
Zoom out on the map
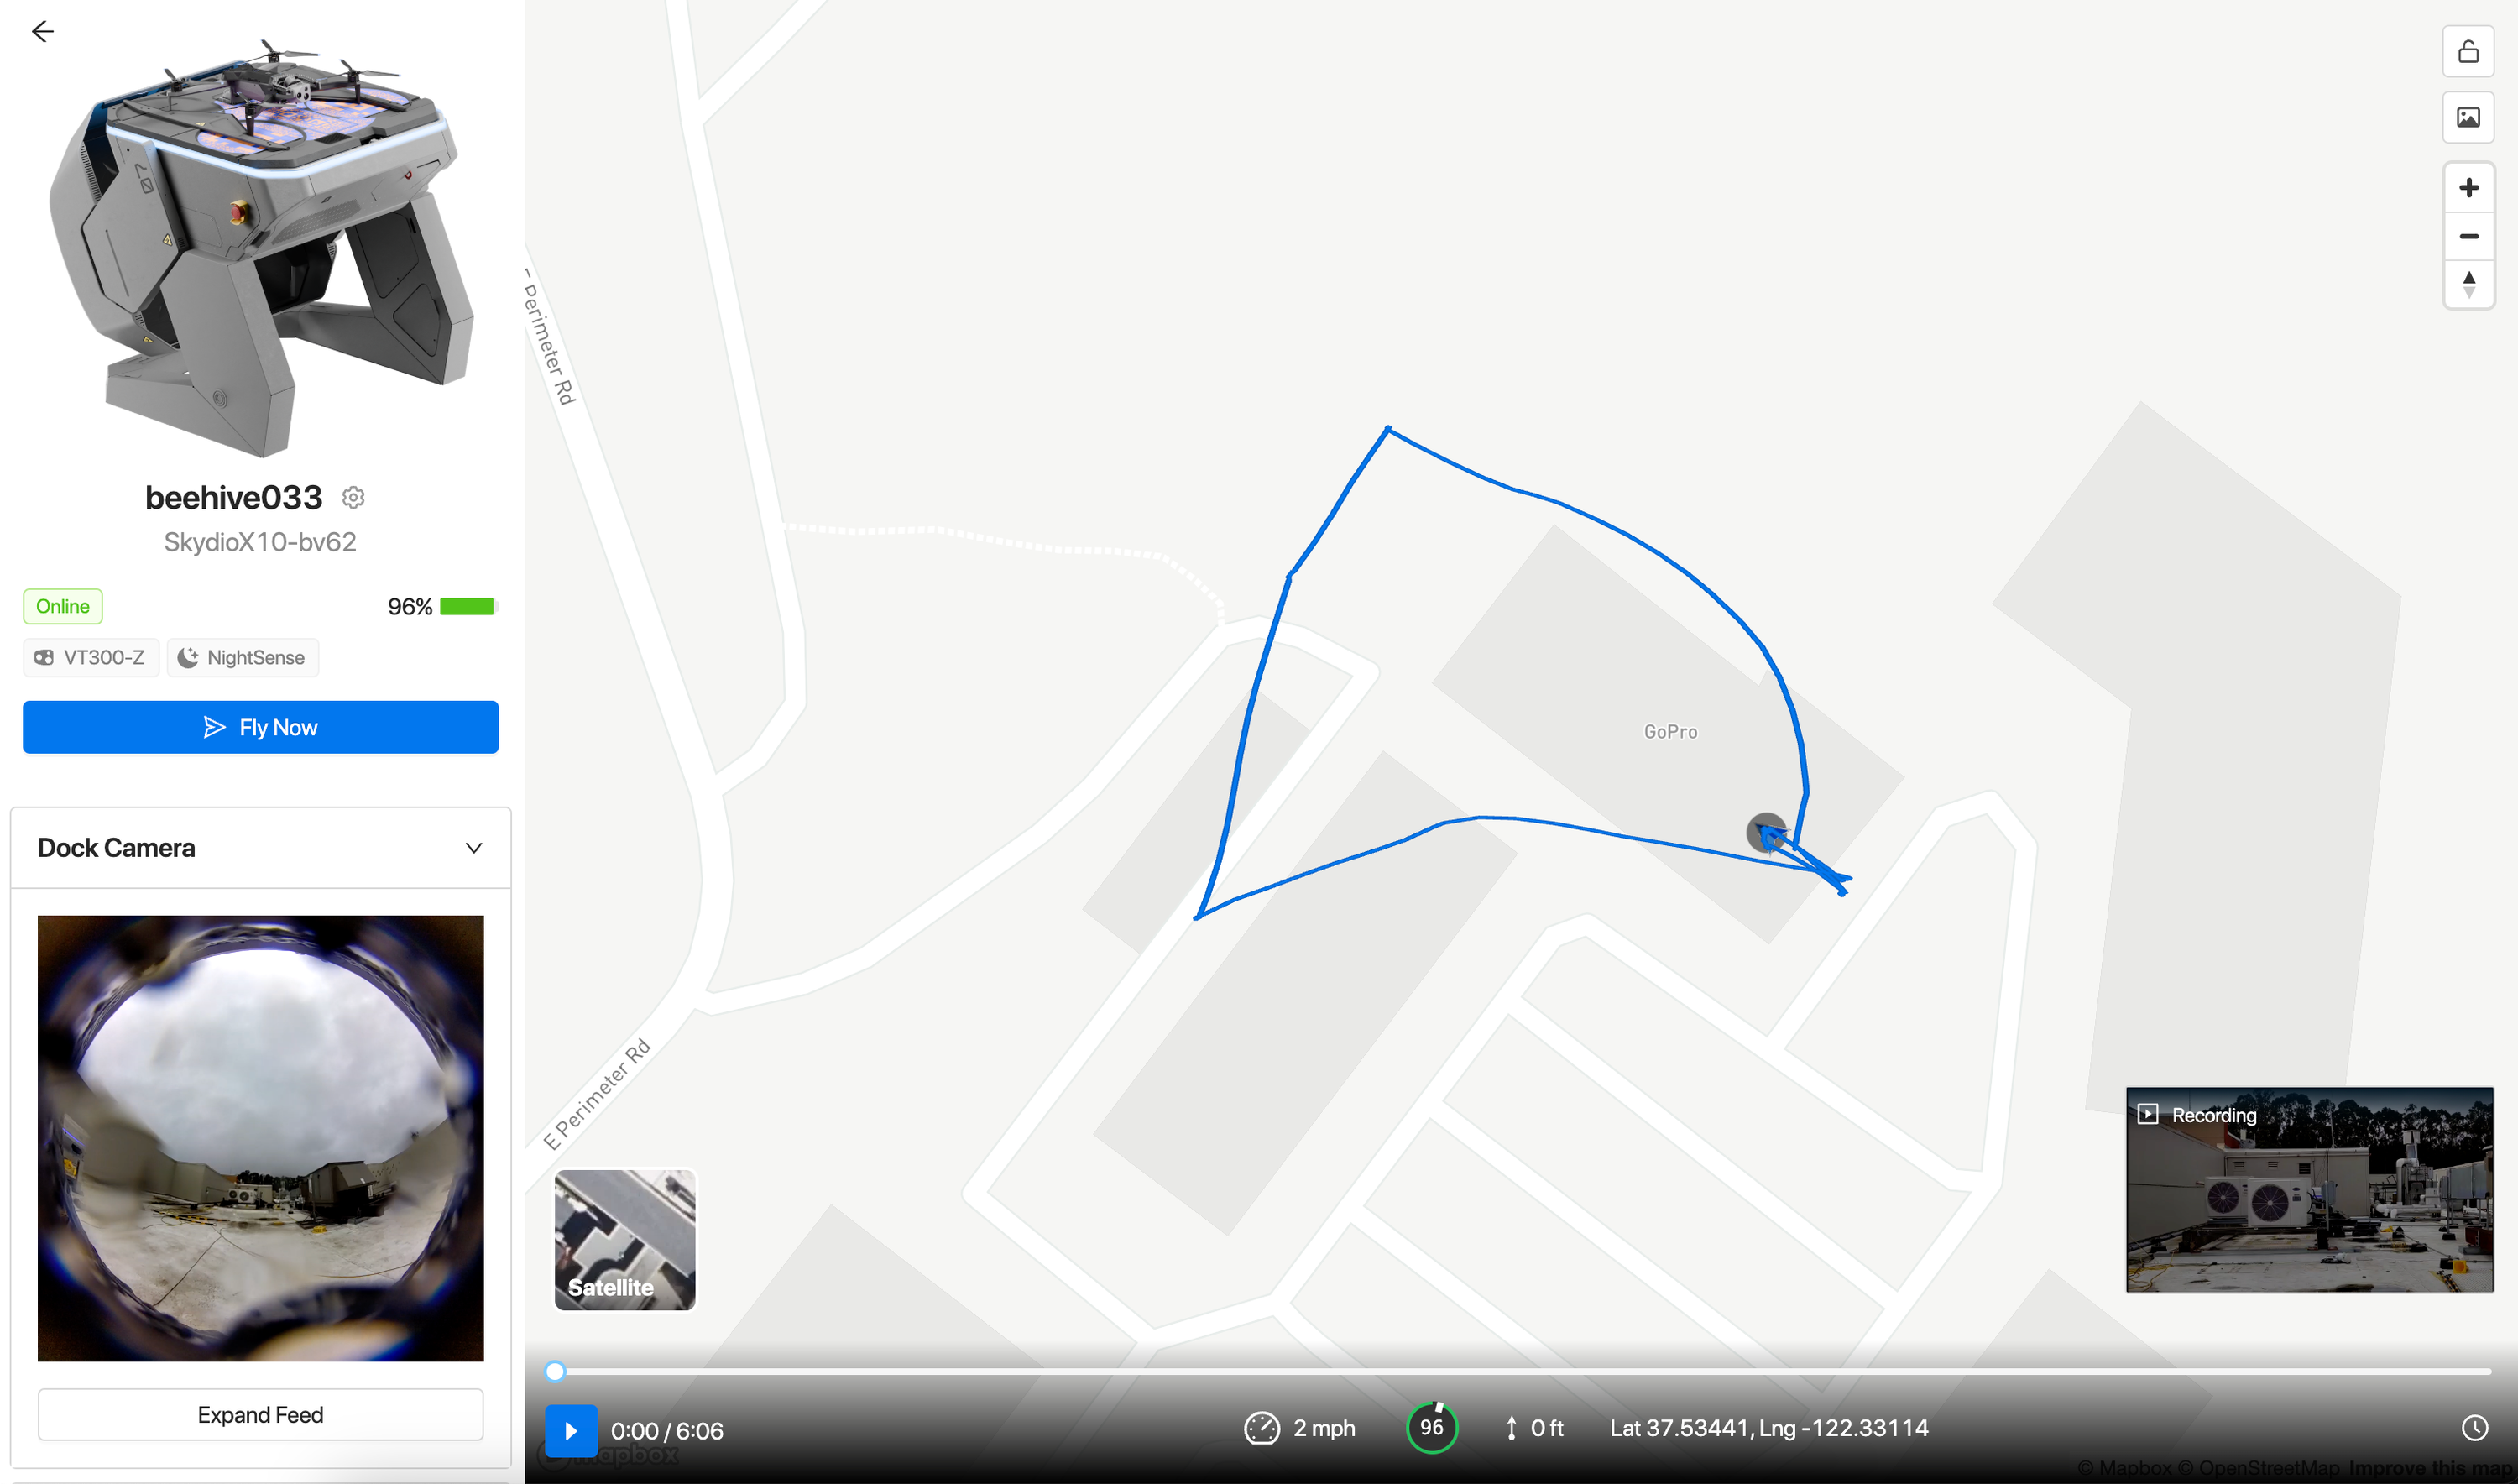(2468, 237)
